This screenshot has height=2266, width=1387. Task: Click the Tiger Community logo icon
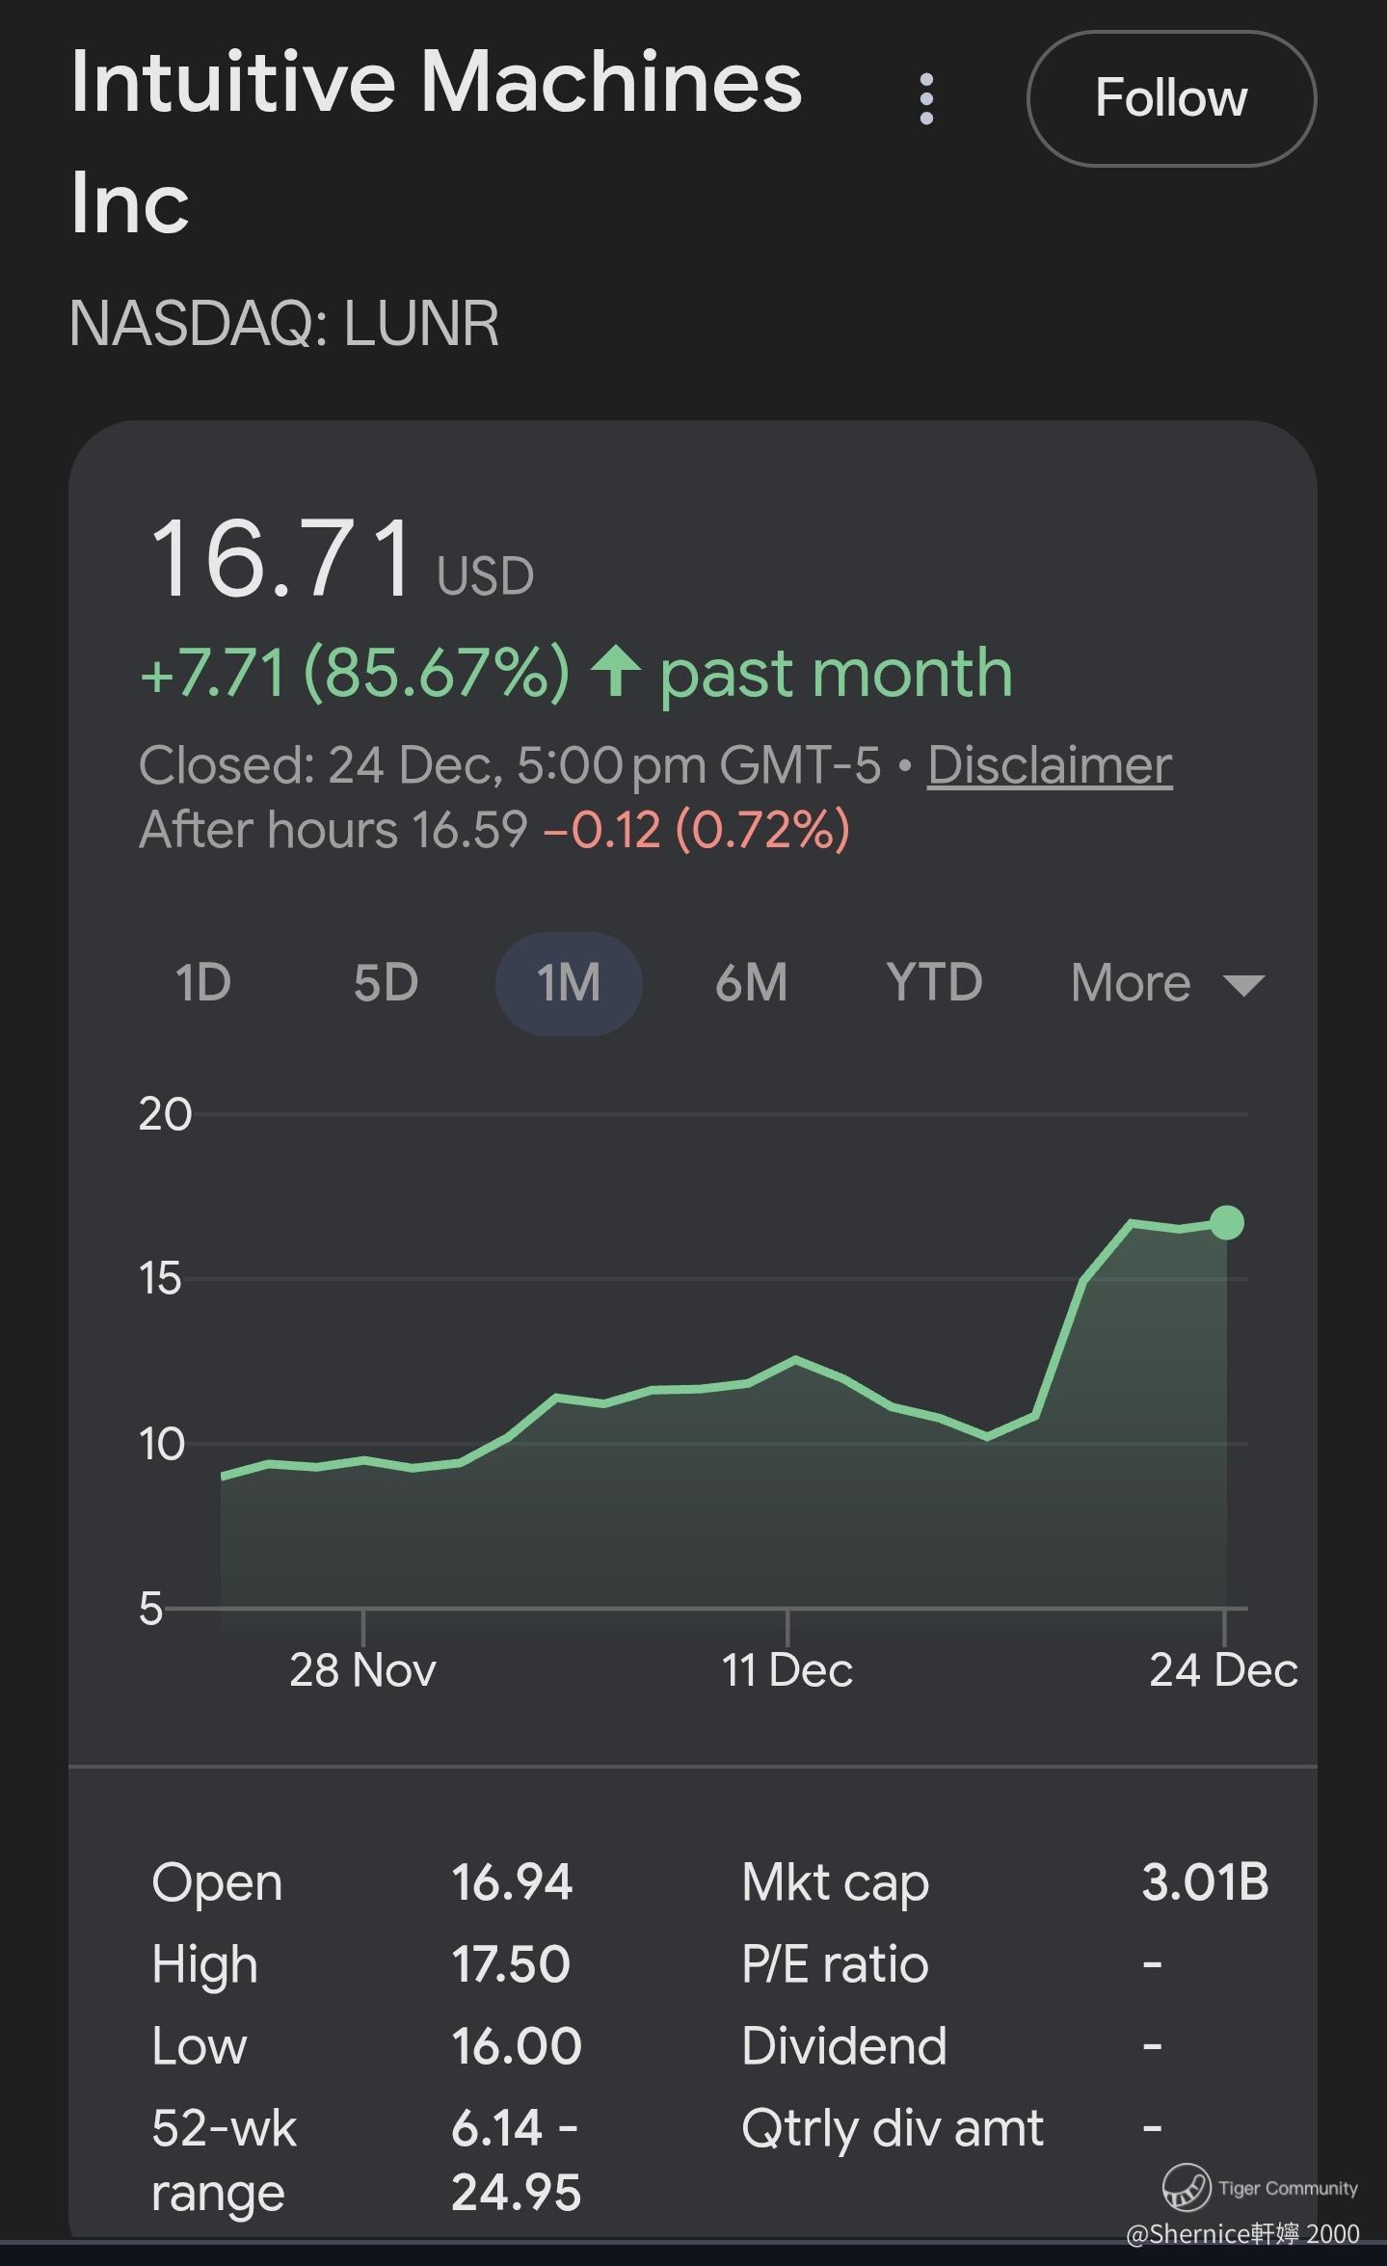click(x=1186, y=2186)
